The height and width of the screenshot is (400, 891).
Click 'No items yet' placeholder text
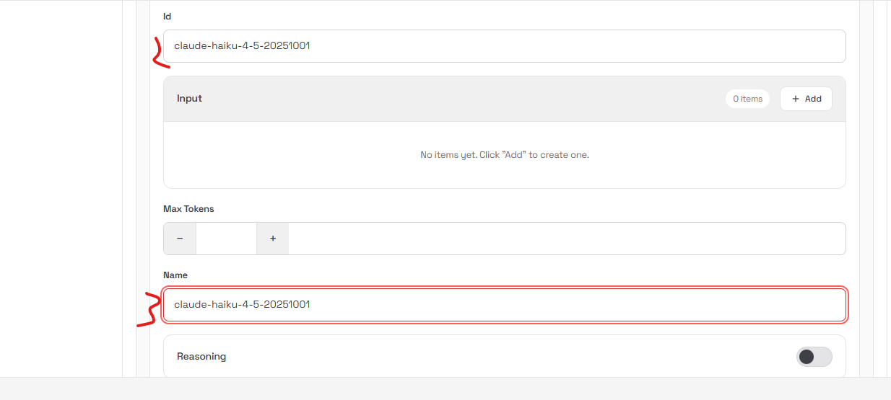(x=505, y=155)
